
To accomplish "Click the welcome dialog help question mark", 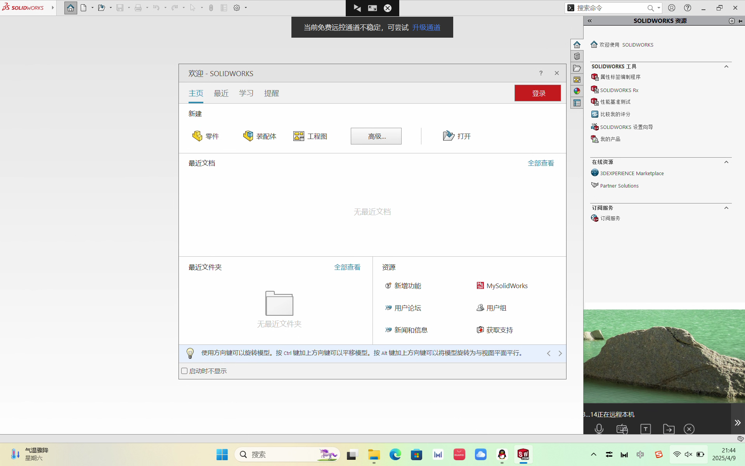I will (541, 73).
